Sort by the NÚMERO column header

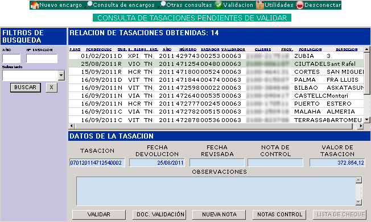188,49
